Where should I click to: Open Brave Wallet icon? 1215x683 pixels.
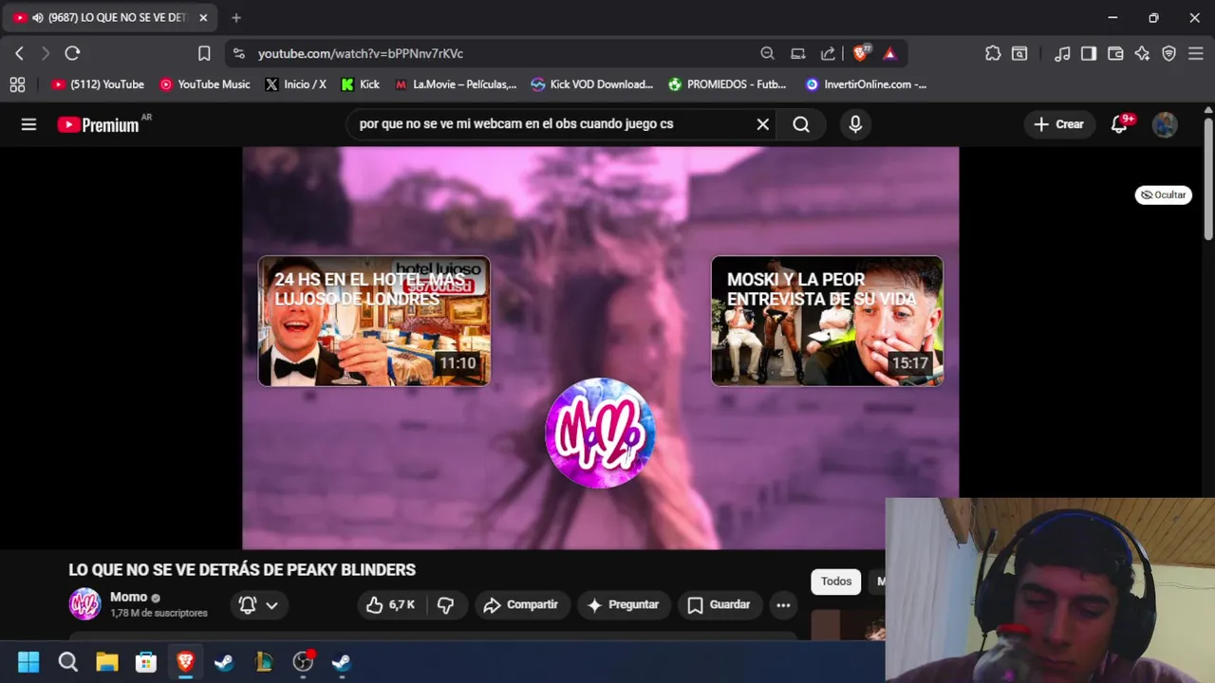(x=1115, y=53)
